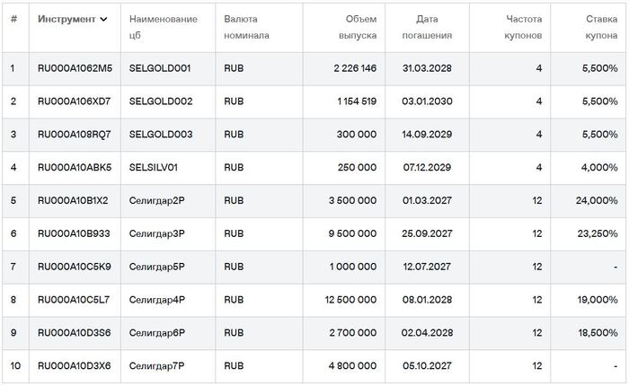Viewport: 629px width, 386px height.
Task: Open instrument RU000A108RQ7
Action: [74, 135]
